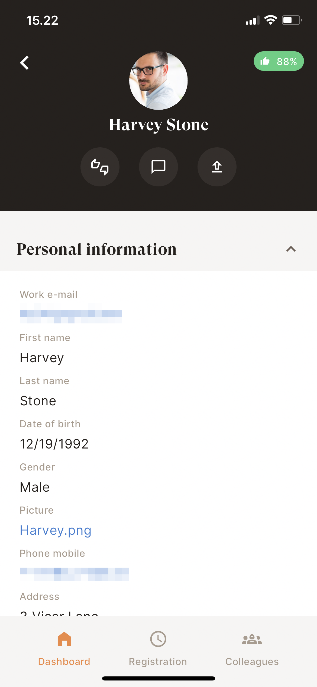Image resolution: width=317 pixels, height=687 pixels.
Task: Tap the Gender value Male
Action: (35, 487)
